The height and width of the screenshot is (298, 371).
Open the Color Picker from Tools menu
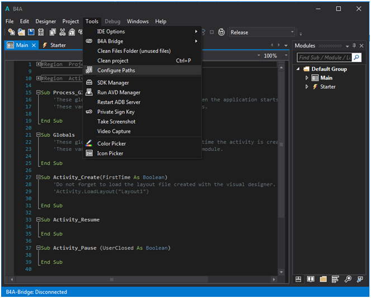tap(110, 143)
